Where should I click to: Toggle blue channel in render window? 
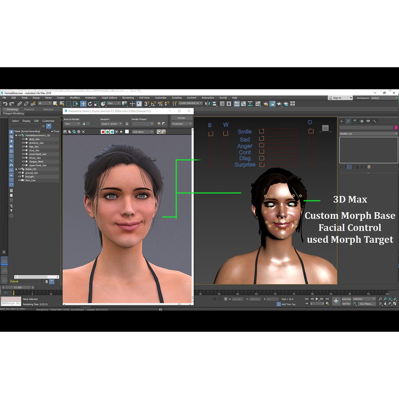point(112,132)
